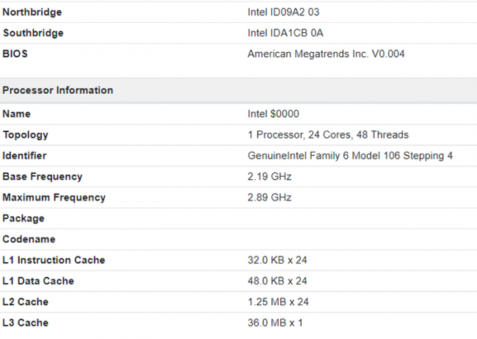Click the 1 Processor, 24 Cores, 48 Threads value
The height and width of the screenshot is (339, 477).
(x=328, y=135)
